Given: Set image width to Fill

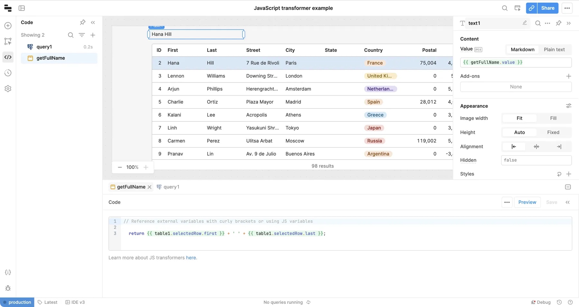Looking at the screenshot, I should click(x=553, y=118).
